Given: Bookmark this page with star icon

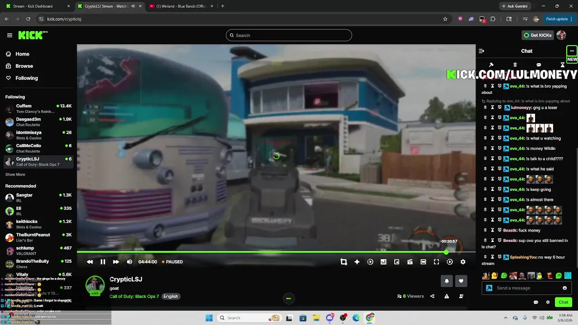Looking at the screenshot, I should point(445,19).
